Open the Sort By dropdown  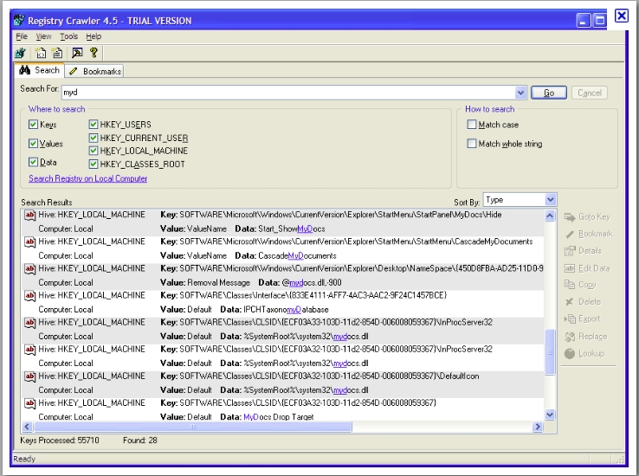pos(551,200)
